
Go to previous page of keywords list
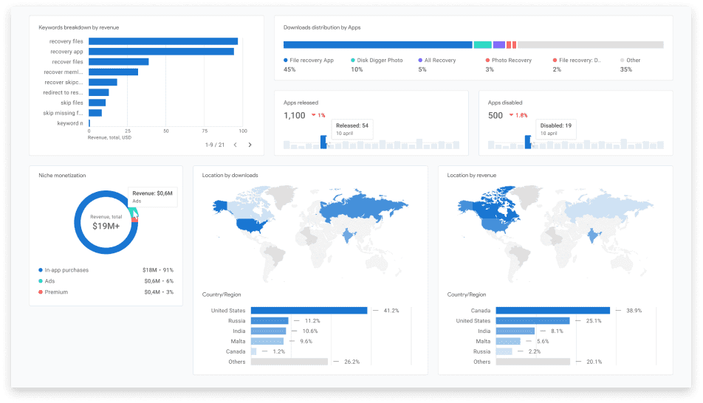[235, 145]
